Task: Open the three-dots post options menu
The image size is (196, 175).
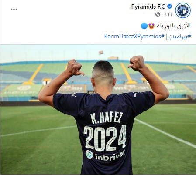Action: coord(14,10)
